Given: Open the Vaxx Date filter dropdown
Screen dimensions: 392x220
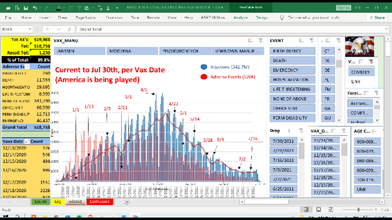Looking at the screenshot, I should (x=27, y=141).
